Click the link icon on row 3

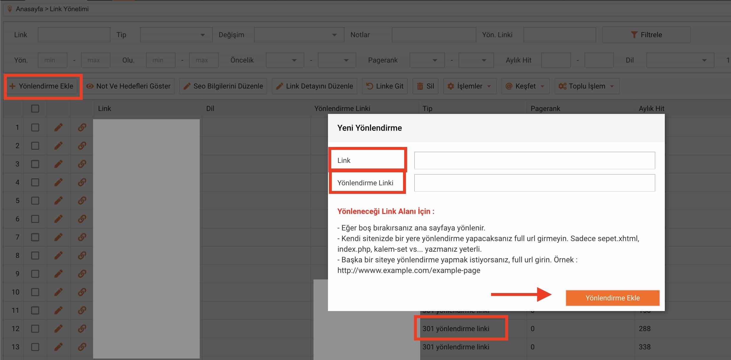(82, 164)
